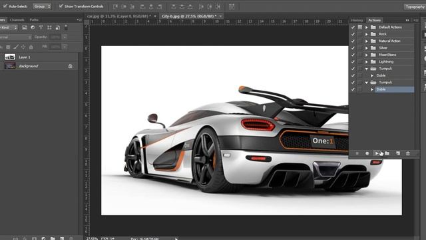This screenshot has height=240, width=426.
Task: Lock image pixels brush icon
Action: coord(16,47)
